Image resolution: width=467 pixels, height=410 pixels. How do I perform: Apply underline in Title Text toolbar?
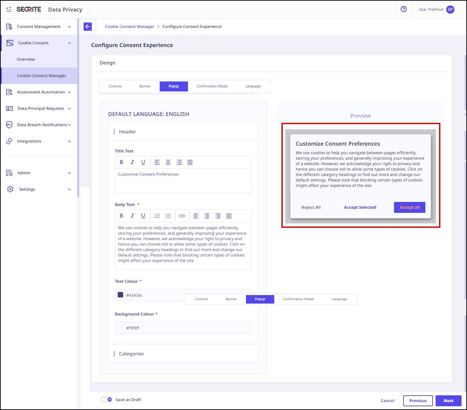pyautogui.click(x=143, y=162)
